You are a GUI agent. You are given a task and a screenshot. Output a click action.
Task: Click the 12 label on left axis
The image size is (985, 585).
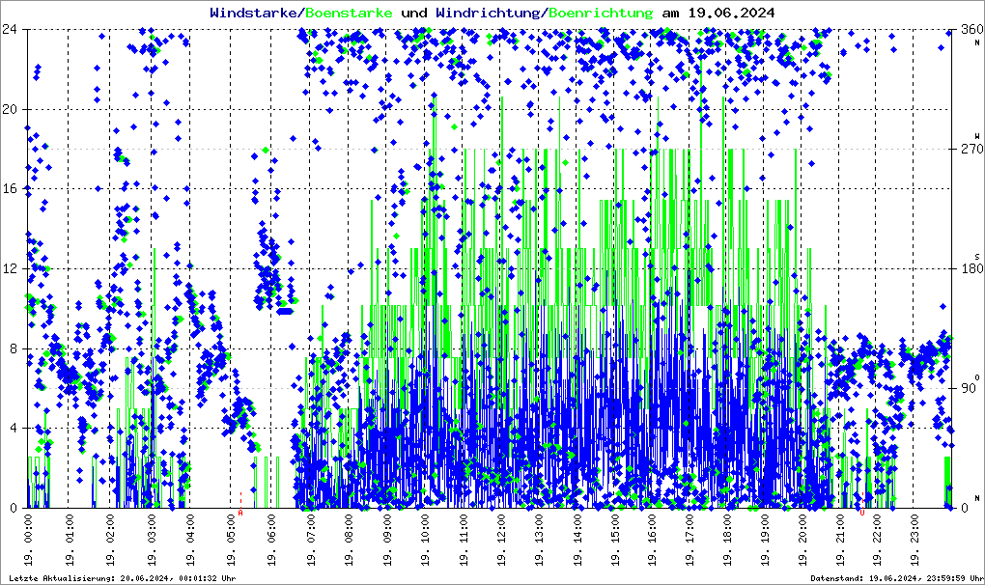click(x=14, y=268)
